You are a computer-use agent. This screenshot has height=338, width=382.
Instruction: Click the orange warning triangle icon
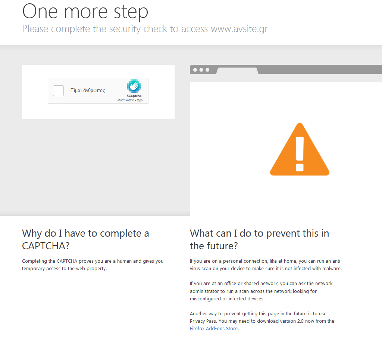click(300, 149)
